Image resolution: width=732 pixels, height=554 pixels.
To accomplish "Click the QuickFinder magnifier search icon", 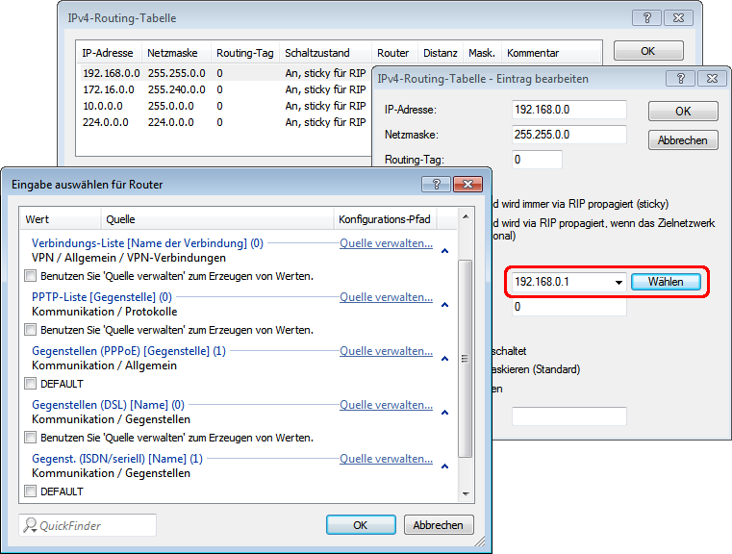I will (x=31, y=525).
